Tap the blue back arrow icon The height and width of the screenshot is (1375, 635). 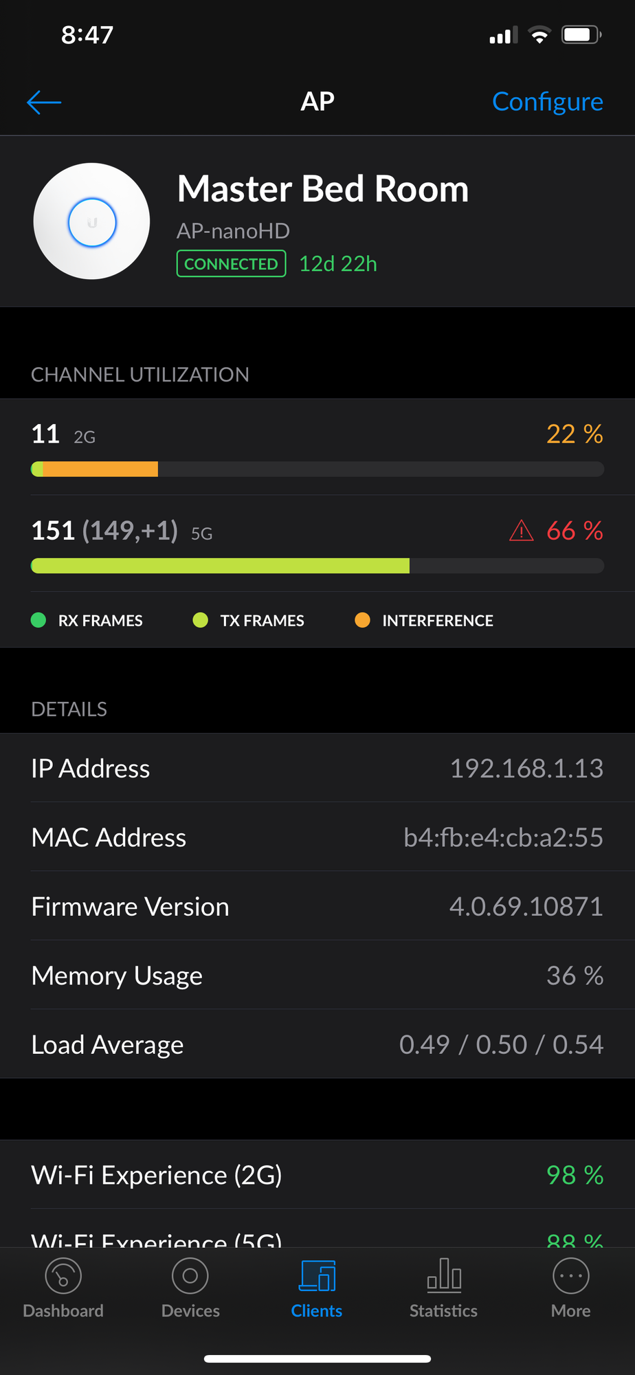(x=44, y=102)
